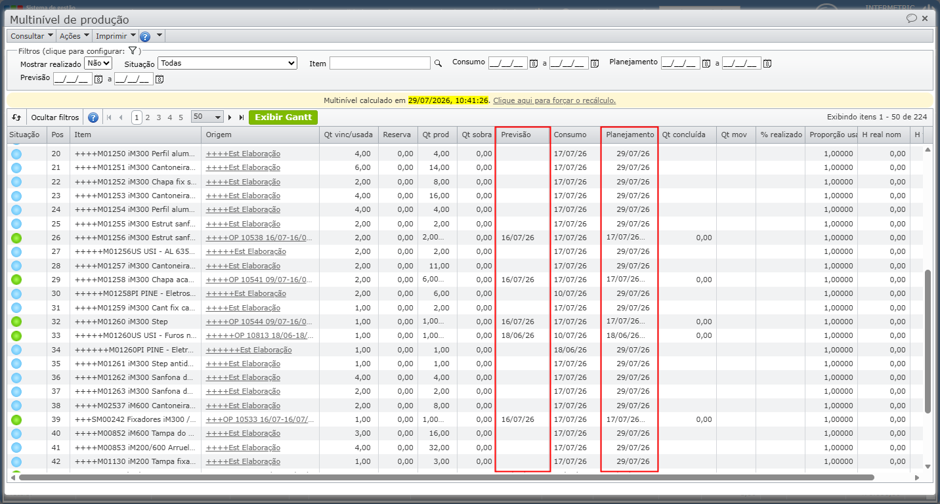Click the force recalculation link
Image resolution: width=940 pixels, height=504 pixels.
[x=554, y=100]
